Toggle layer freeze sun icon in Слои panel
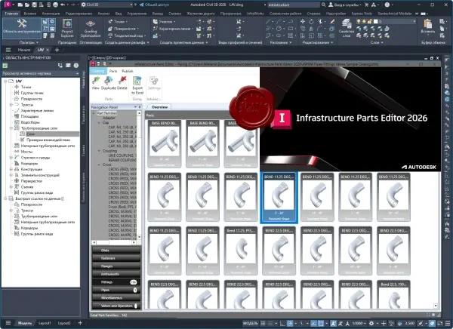 [364, 21]
